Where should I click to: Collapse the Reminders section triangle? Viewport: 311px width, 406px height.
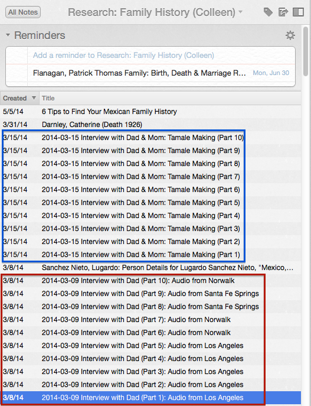8,35
